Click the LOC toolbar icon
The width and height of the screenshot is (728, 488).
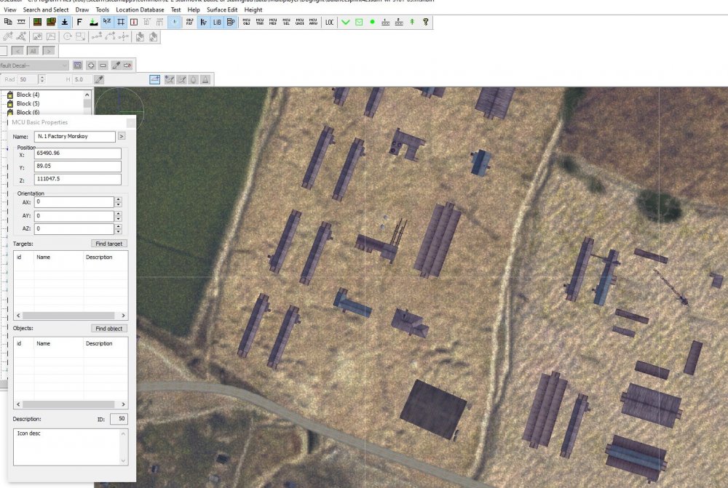[x=330, y=23]
